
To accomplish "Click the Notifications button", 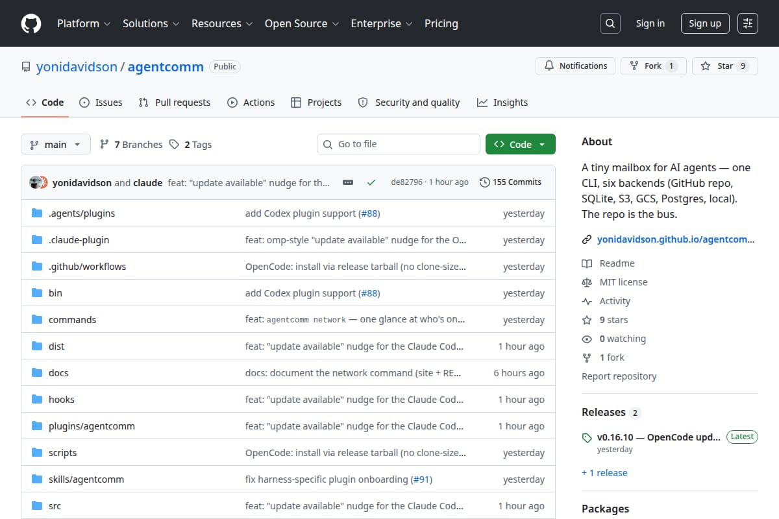I will tap(575, 66).
